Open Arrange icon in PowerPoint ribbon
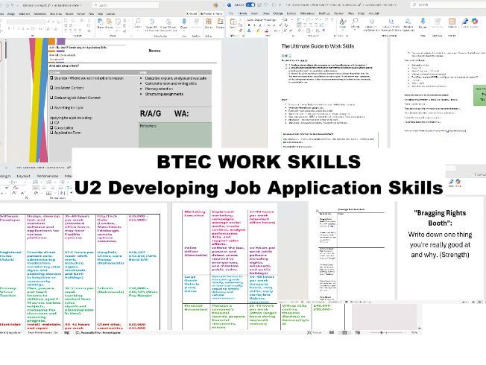486x365 pixels. [x=109, y=22]
